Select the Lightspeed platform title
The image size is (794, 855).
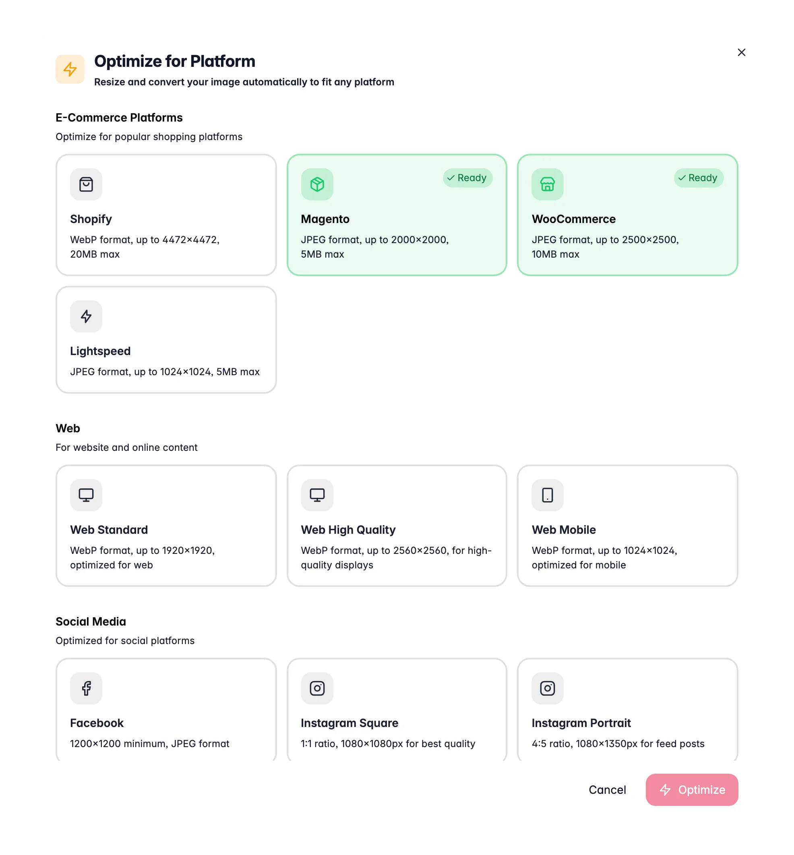point(101,351)
